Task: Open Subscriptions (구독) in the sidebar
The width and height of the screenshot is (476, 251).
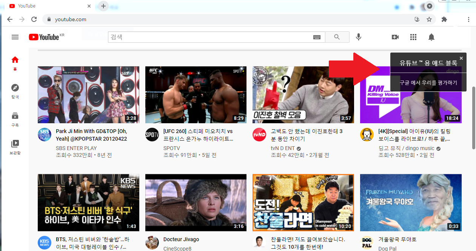Action: 15,119
